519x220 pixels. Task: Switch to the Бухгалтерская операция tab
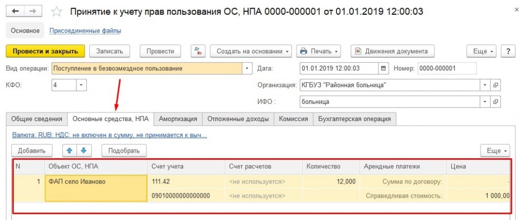354,119
